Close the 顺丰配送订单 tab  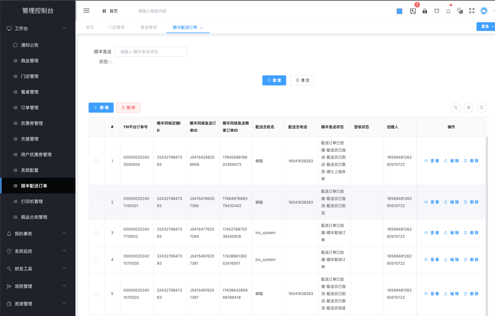202,28
